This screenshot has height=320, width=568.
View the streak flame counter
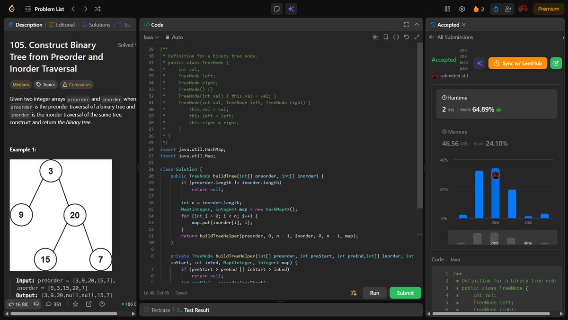pos(479,9)
